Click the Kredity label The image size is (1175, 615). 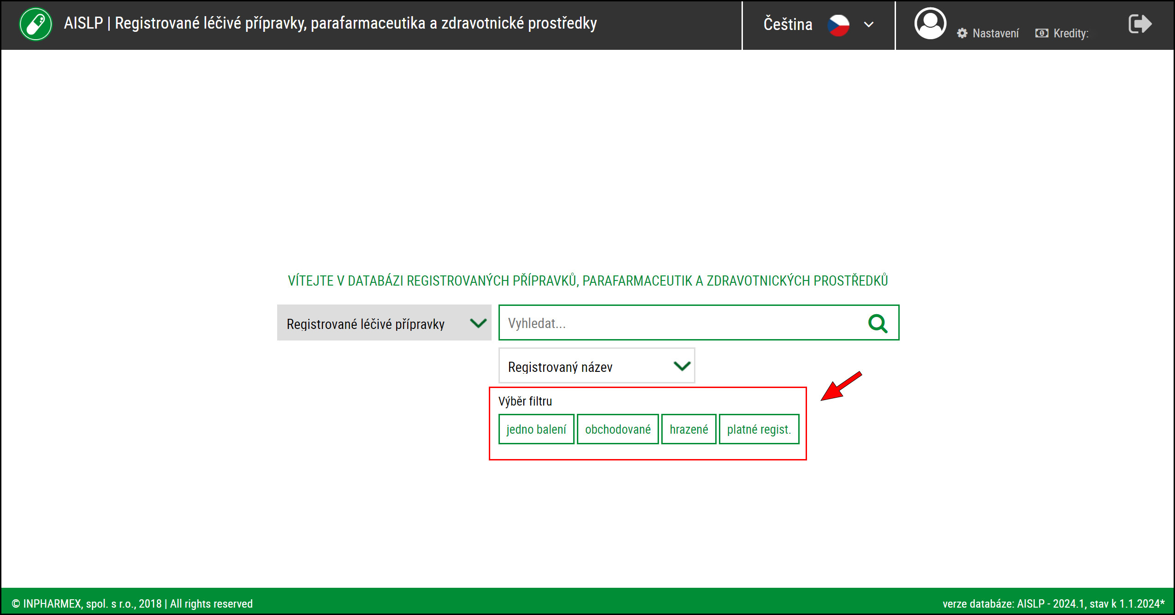tap(1071, 33)
